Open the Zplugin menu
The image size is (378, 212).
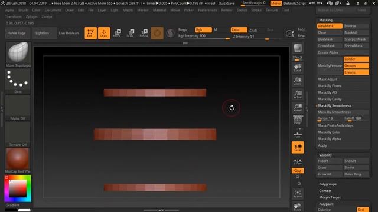click(31, 17)
